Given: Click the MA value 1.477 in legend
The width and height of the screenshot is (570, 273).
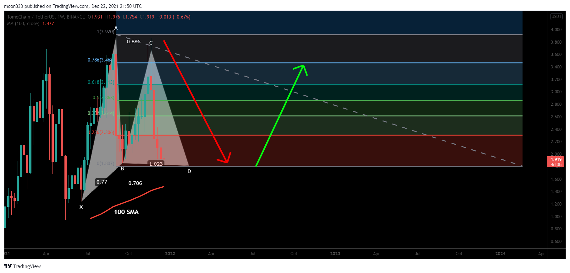Looking at the screenshot, I should 48,24.
